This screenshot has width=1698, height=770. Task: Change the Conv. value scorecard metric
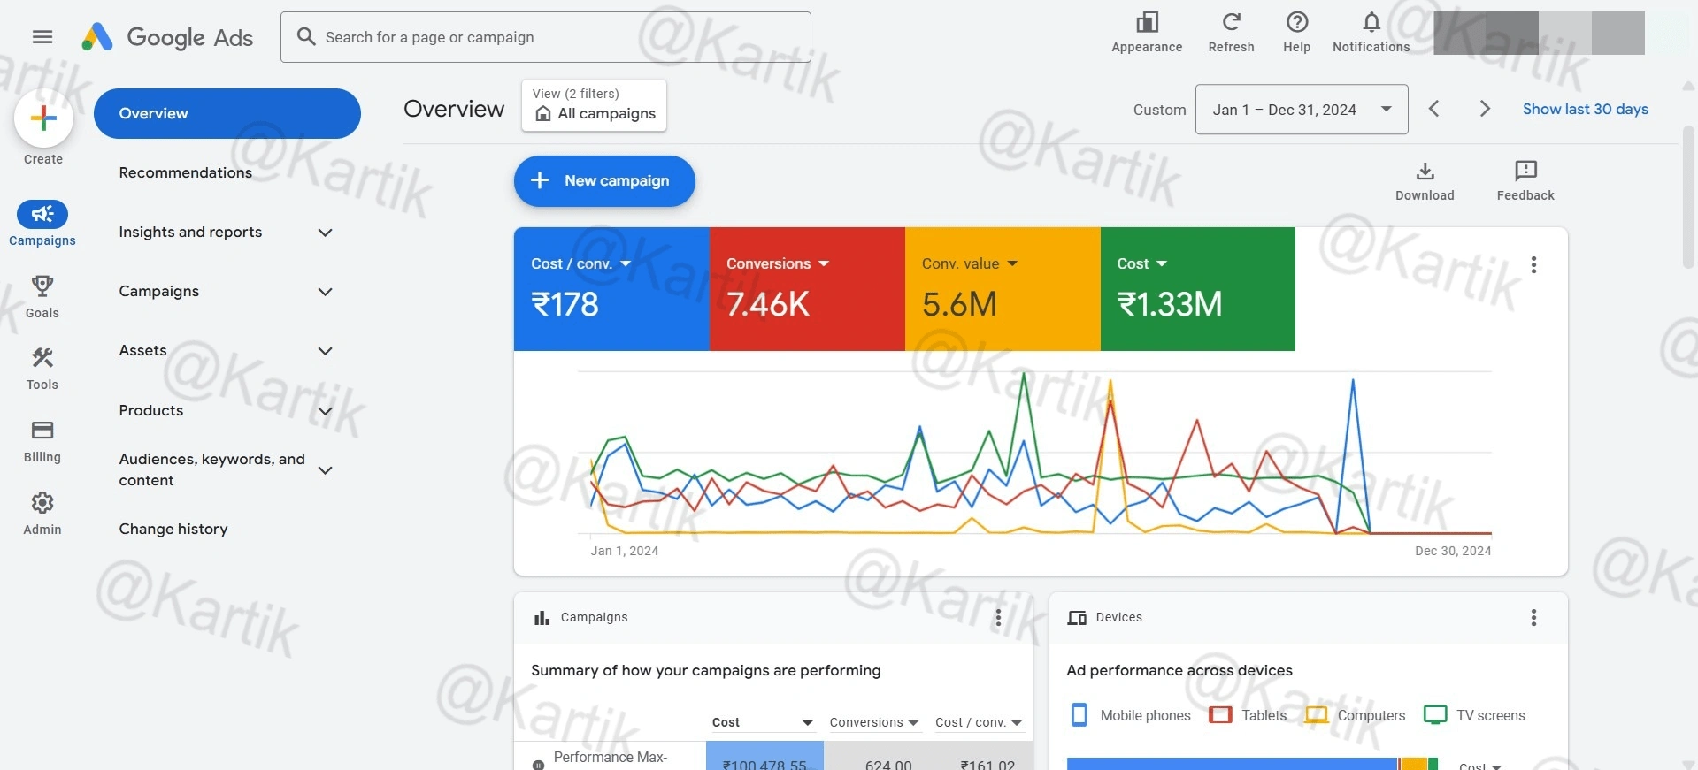970,263
